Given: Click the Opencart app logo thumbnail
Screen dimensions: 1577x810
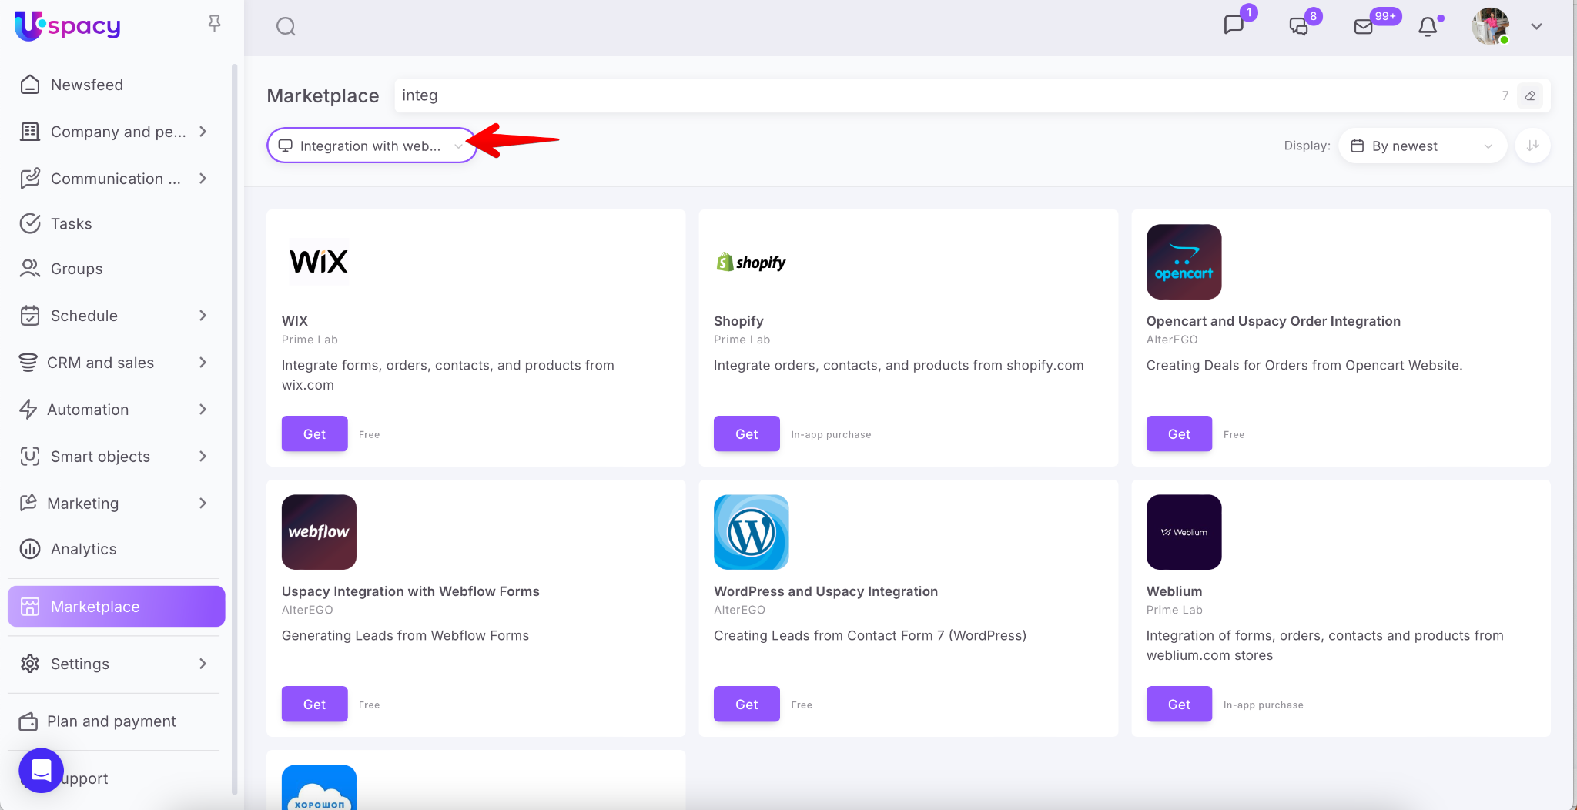Looking at the screenshot, I should tap(1184, 262).
